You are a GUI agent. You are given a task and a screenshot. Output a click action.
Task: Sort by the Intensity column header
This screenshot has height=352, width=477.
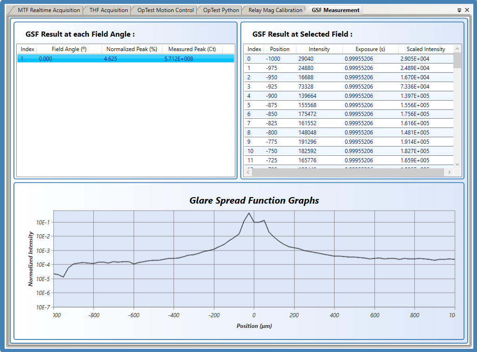point(319,49)
